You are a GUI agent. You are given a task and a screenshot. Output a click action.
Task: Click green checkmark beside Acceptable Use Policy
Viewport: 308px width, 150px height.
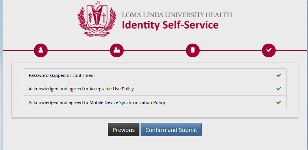(278, 89)
